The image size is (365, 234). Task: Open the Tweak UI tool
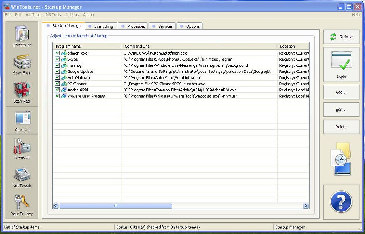click(x=22, y=149)
